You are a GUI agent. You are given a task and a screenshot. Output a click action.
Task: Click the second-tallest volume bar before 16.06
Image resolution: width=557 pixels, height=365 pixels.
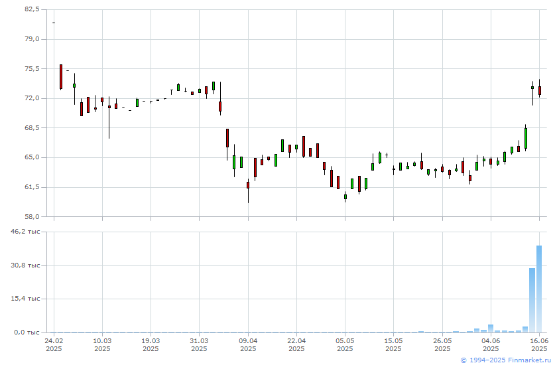pyautogui.click(x=532, y=301)
